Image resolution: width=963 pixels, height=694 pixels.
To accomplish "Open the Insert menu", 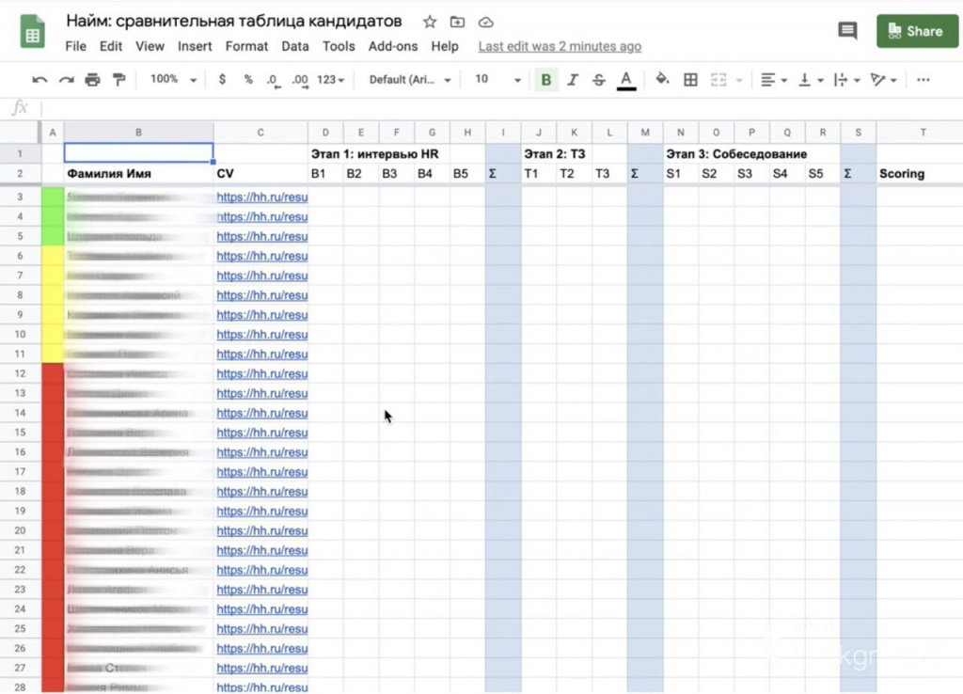I will coord(195,46).
